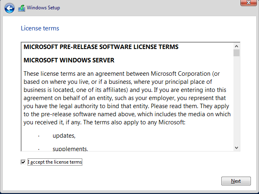
Task: Click the 'MICROSOFT WINDOWS SERVER' heading
Action: pyautogui.click(x=69, y=60)
